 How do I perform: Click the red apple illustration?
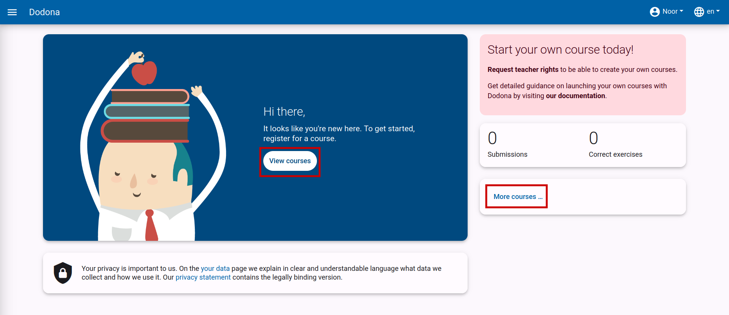point(144,73)
